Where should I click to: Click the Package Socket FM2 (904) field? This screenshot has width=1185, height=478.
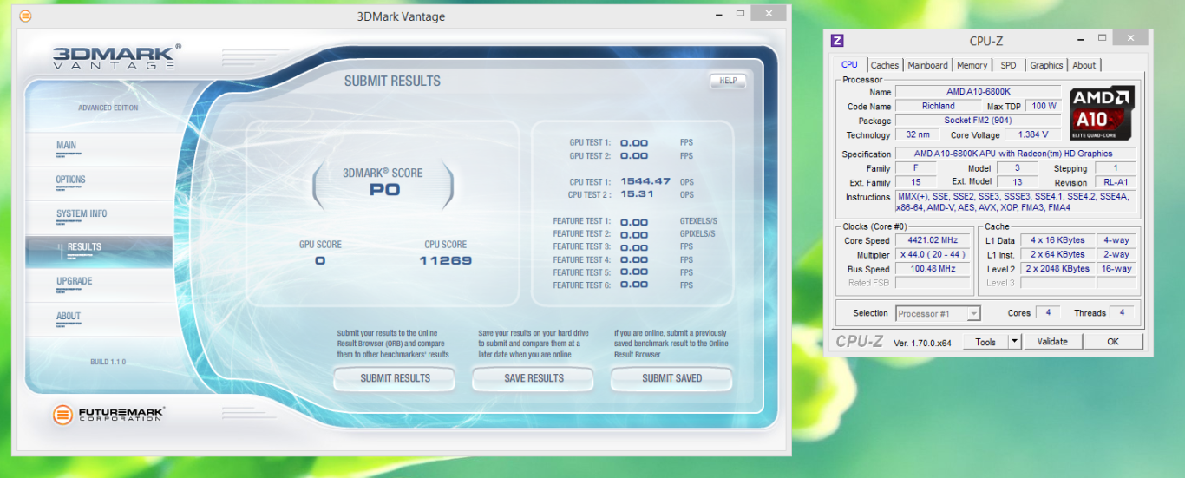[978, 120]
